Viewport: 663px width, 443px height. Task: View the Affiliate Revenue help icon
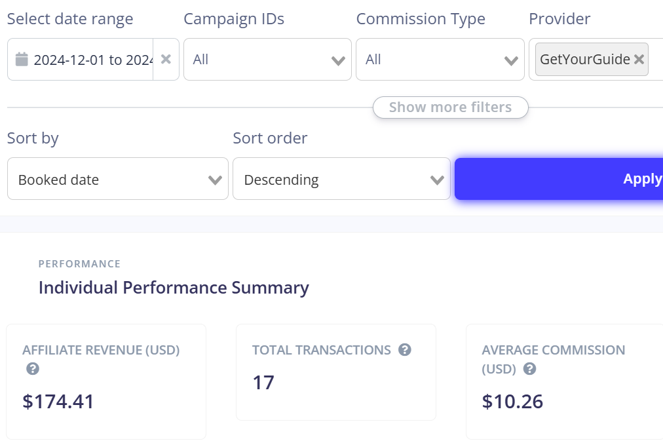[33, 369]
